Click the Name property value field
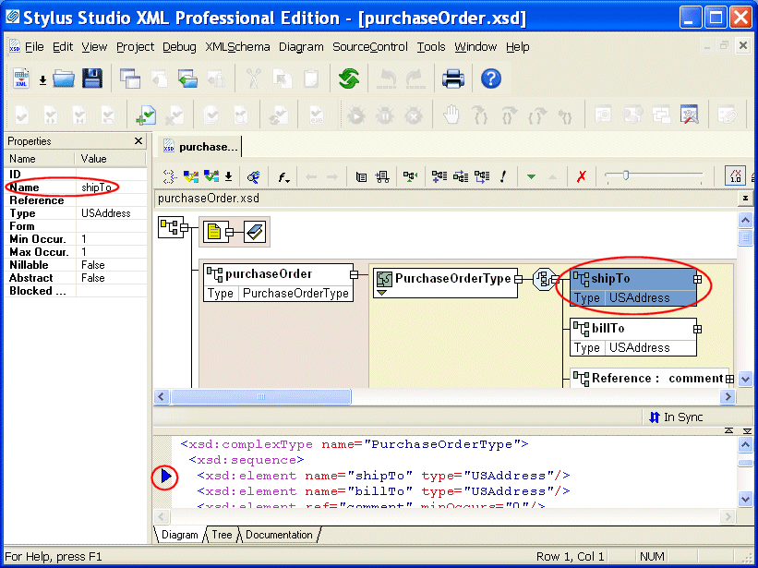Viewport: 758px width, 568px height. click(111, 187)
